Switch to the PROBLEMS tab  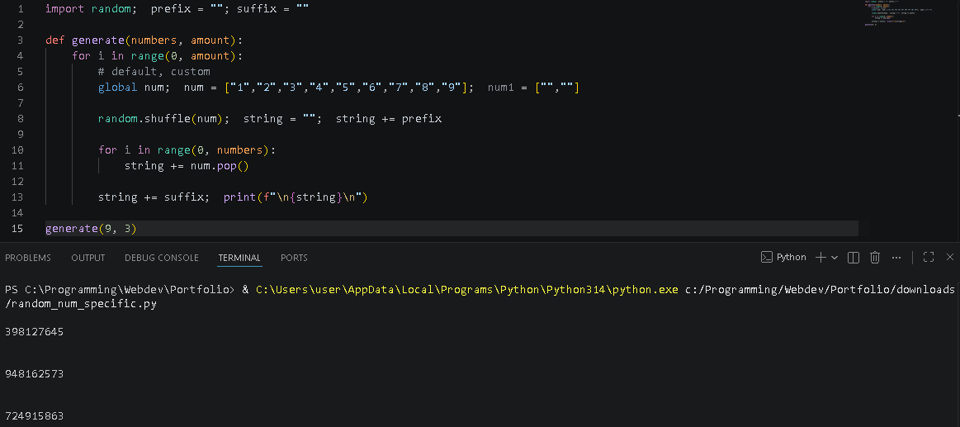click(x=28, y=258)
